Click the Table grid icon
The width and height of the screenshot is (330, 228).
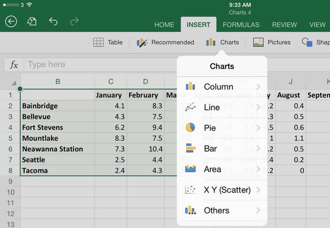point(99,42)
